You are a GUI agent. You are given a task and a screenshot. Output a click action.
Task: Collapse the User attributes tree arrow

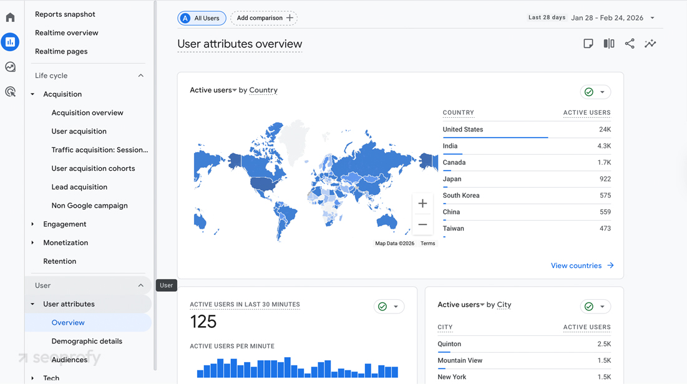coord(32,304)
